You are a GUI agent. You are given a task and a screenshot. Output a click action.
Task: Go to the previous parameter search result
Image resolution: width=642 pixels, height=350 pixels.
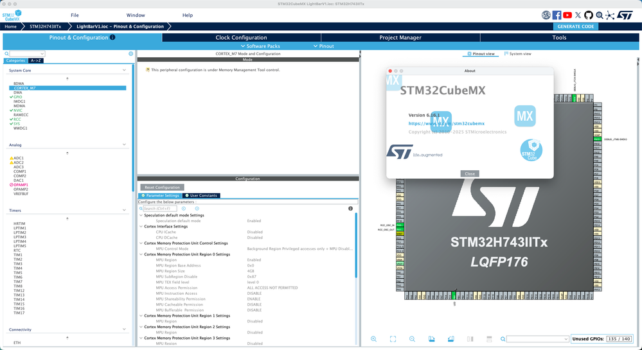coord(183,208)
